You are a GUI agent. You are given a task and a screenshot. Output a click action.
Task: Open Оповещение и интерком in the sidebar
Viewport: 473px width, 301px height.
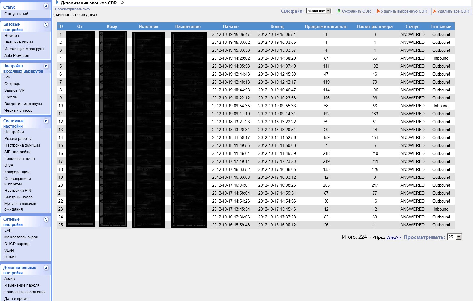point(17,181)
